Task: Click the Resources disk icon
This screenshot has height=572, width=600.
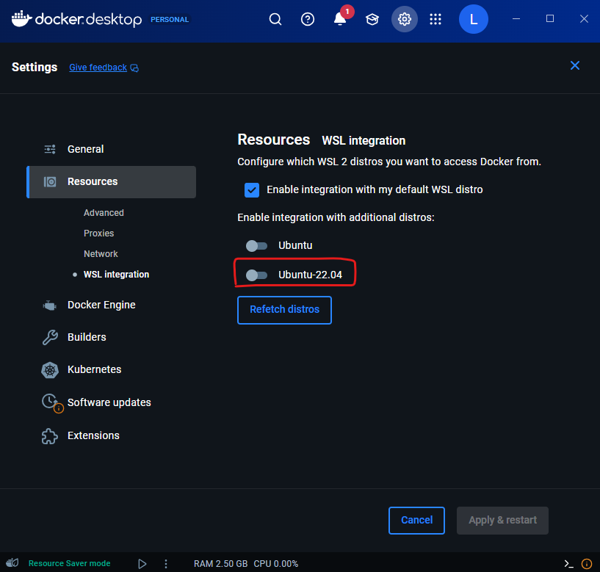Action: [x=50, y=182]
